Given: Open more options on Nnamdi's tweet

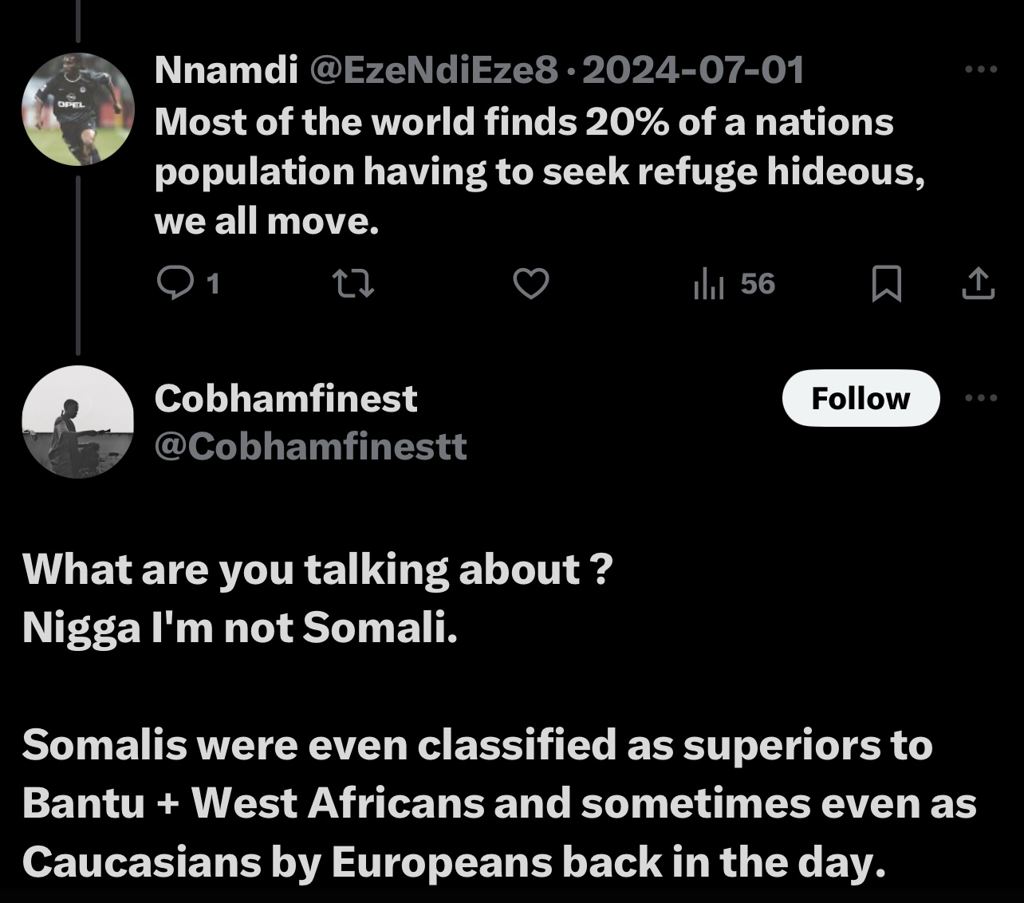Looking at the screenshot, I should [980, 70].
